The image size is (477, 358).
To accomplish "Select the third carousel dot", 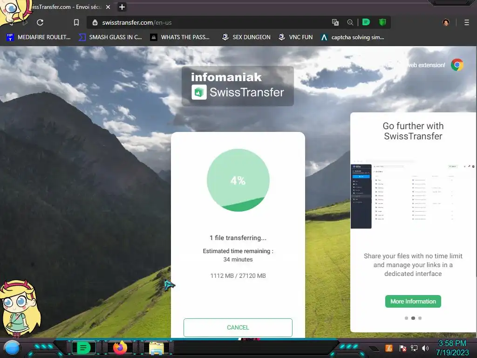I will point(420,318).
